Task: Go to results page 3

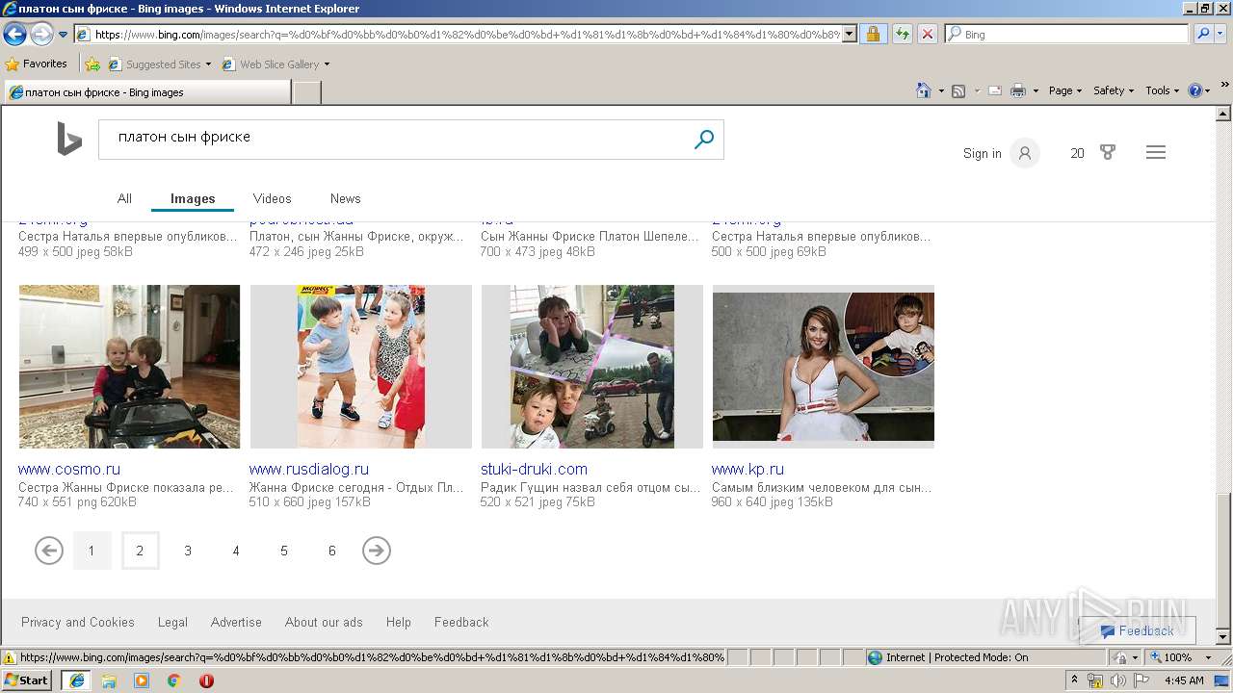Action: click(188, 551)
